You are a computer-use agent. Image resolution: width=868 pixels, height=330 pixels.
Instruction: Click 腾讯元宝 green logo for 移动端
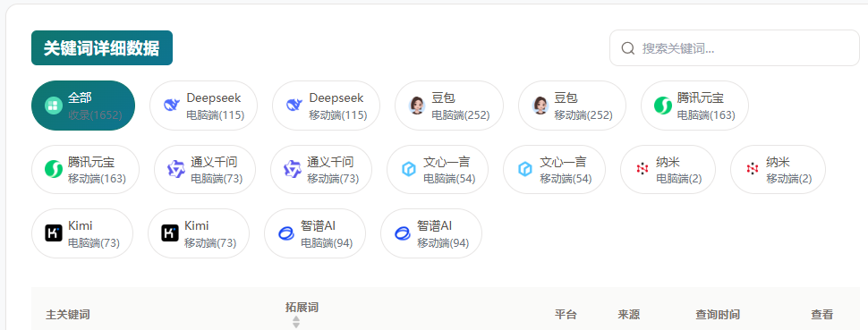54,169
